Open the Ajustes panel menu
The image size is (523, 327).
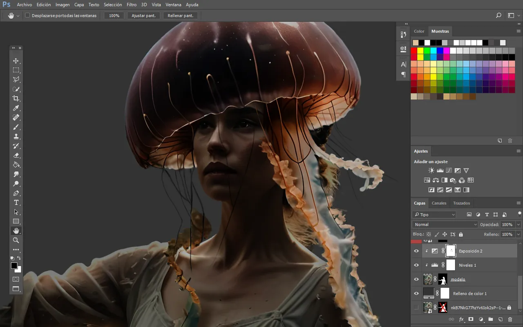point(519,151)
